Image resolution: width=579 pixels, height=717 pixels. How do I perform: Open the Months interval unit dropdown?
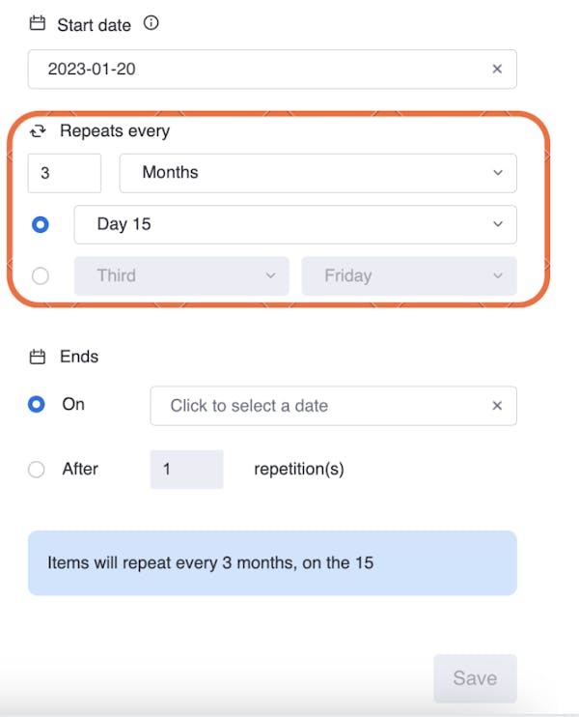coord(317,173)
